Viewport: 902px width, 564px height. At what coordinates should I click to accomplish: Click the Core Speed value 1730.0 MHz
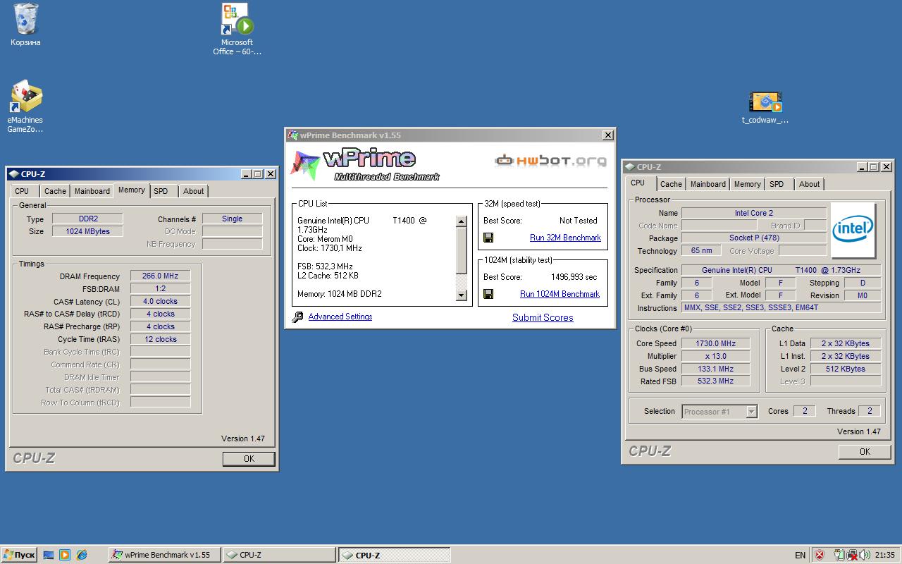pos(715,344)
